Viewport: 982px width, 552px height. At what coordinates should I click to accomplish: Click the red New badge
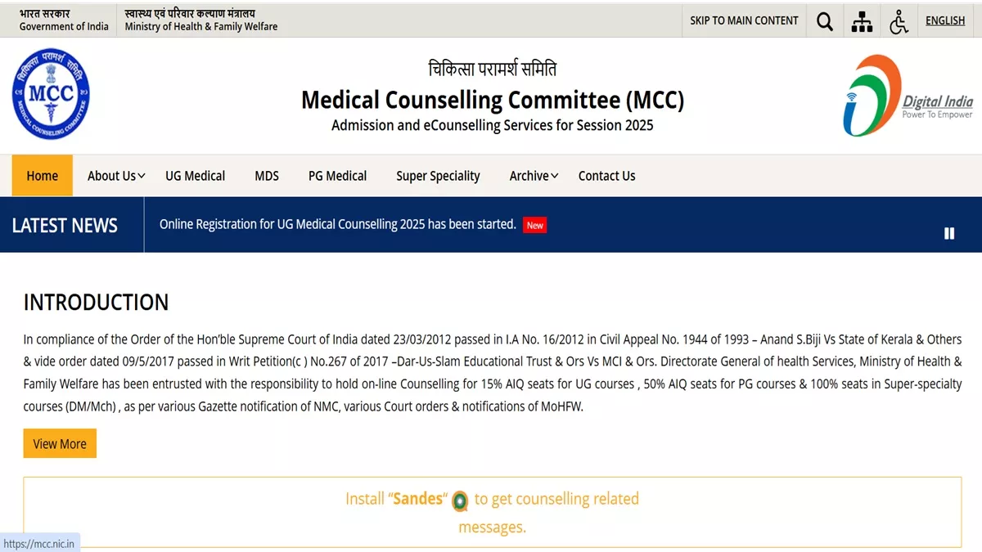(x=535, y=225)
